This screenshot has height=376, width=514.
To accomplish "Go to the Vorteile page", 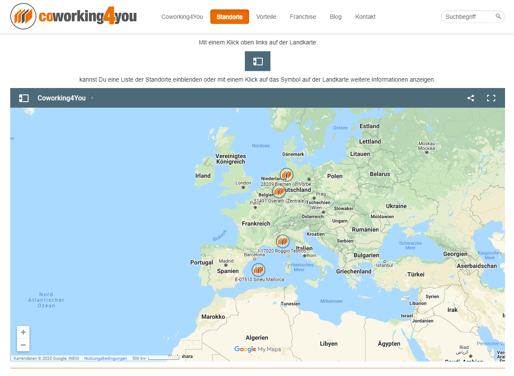I will [x=266, y=17].
